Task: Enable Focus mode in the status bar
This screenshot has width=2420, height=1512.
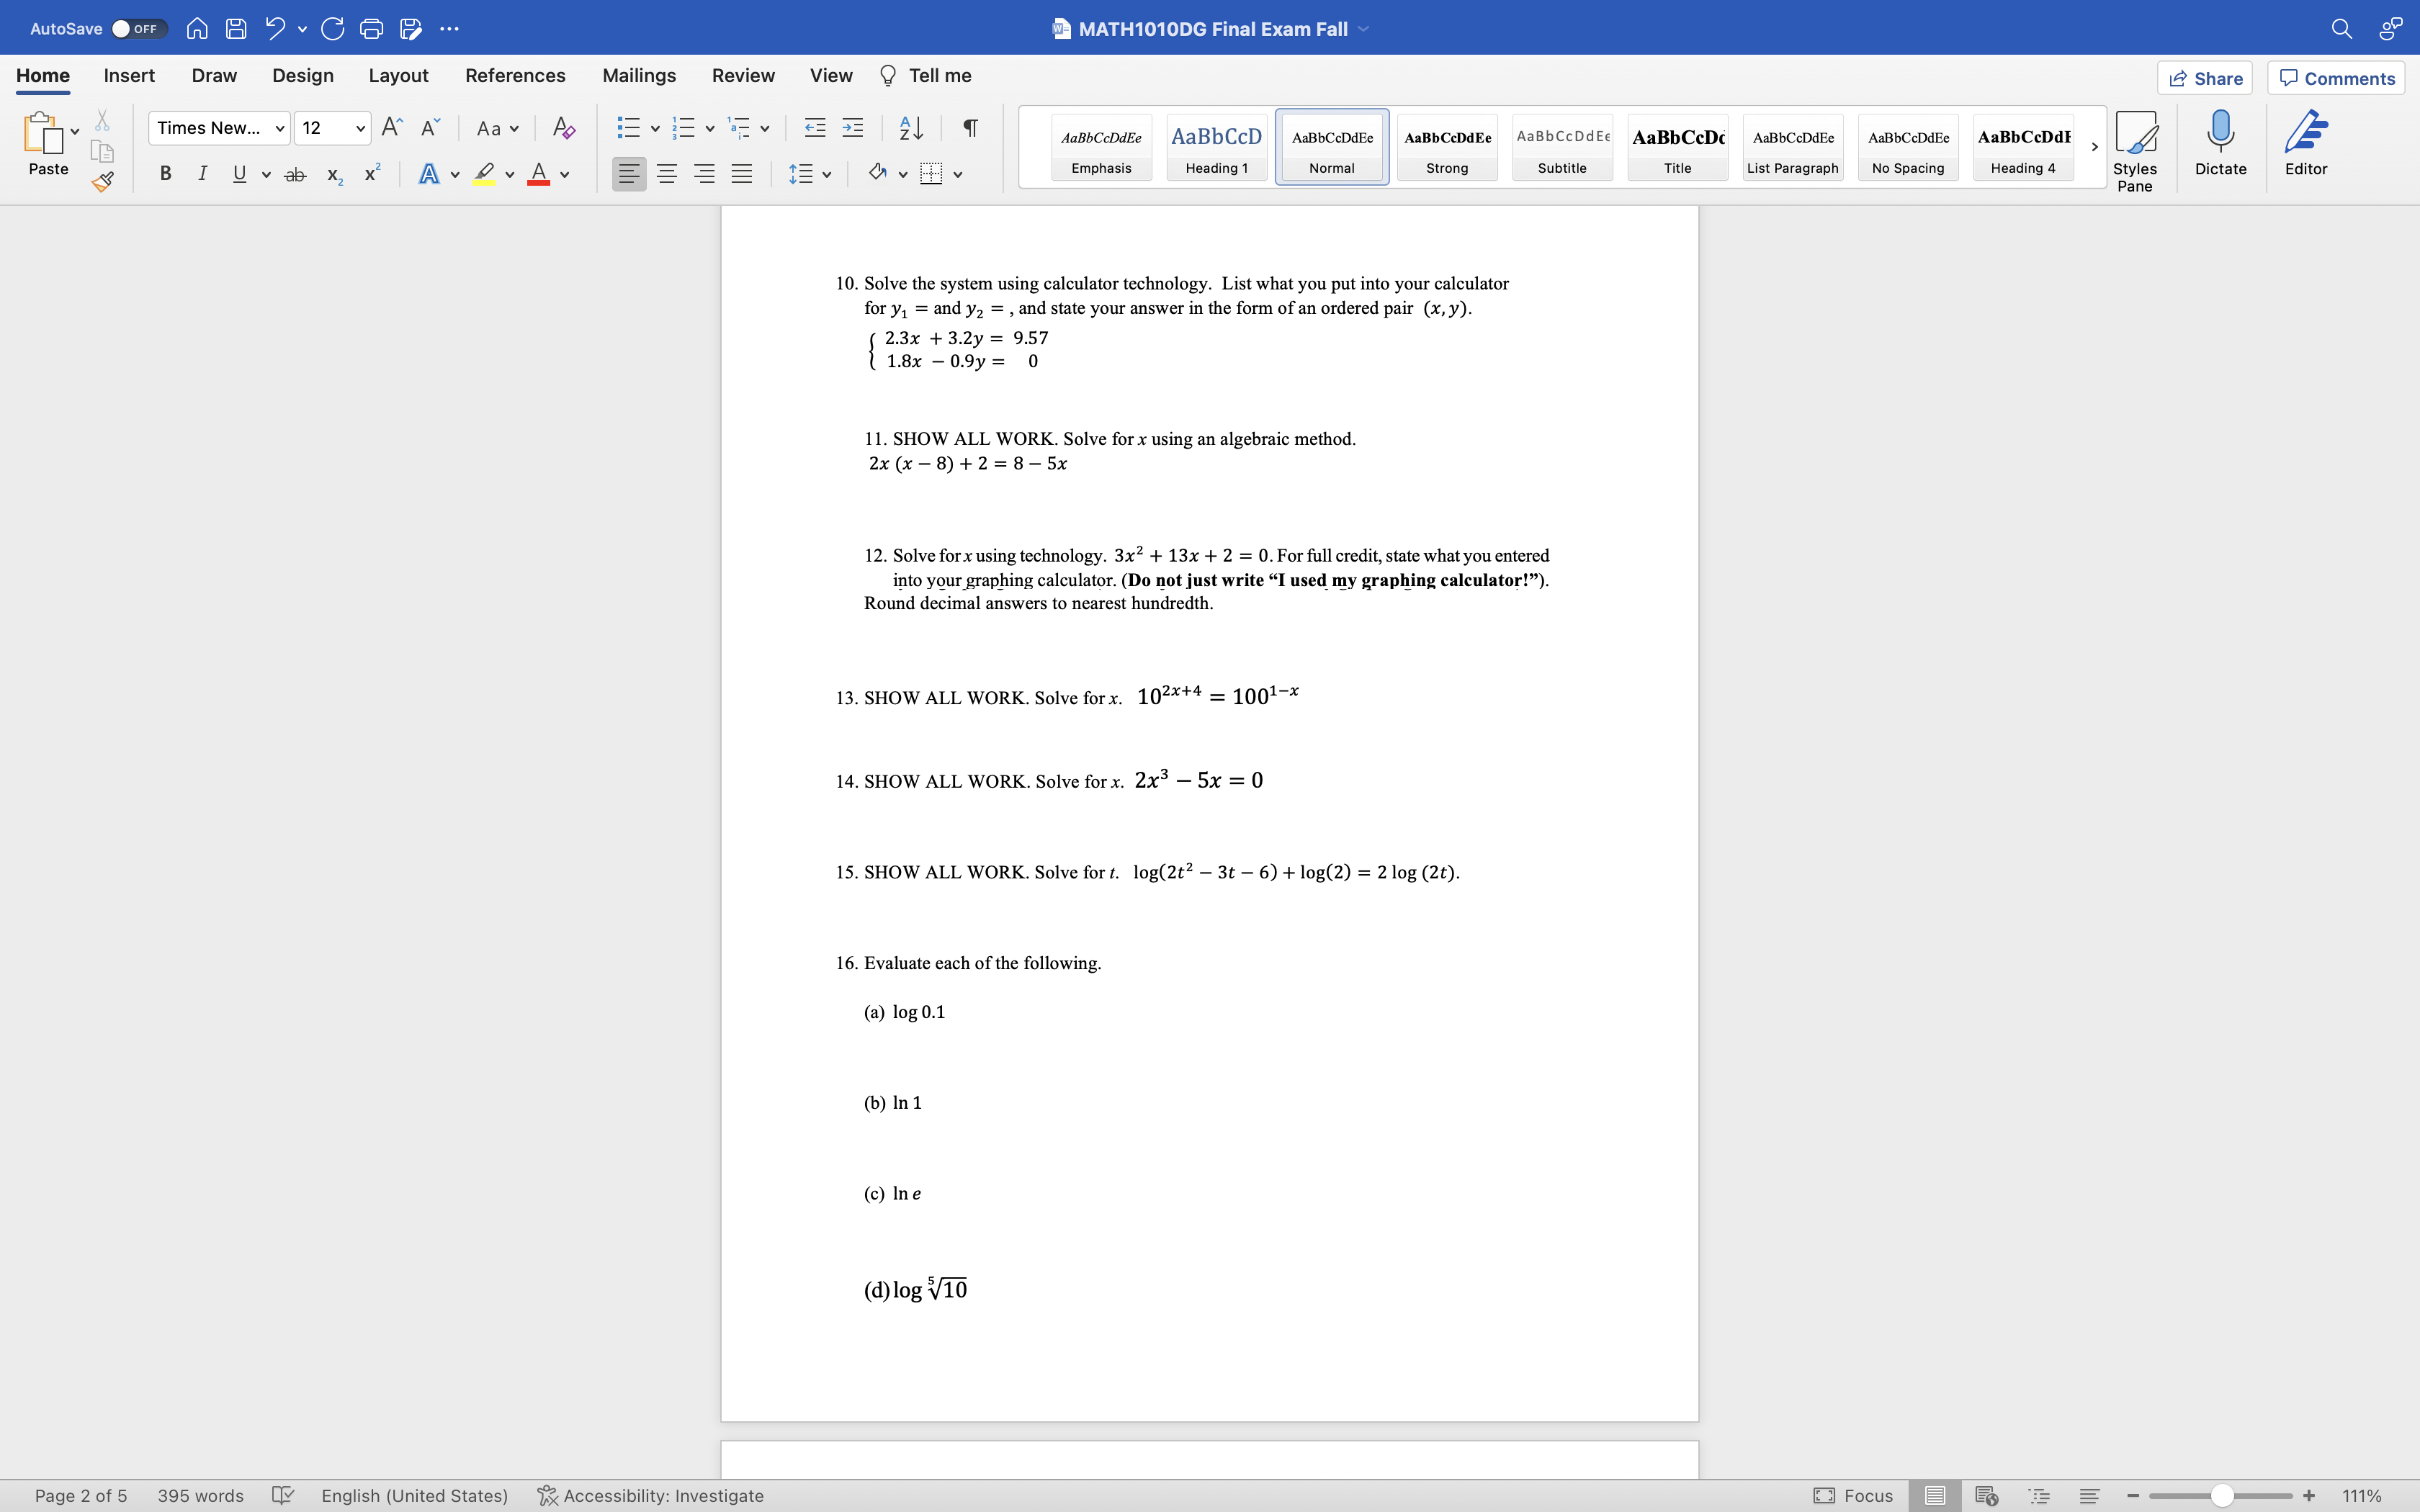Action: click(1854, 1495)
